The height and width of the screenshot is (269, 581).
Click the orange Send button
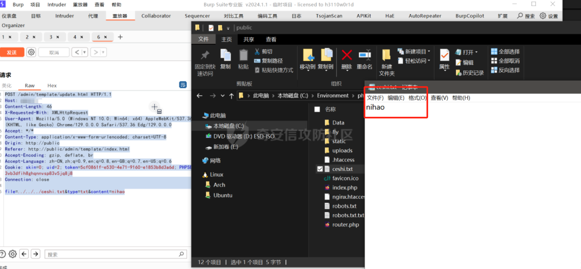(12, 52)
